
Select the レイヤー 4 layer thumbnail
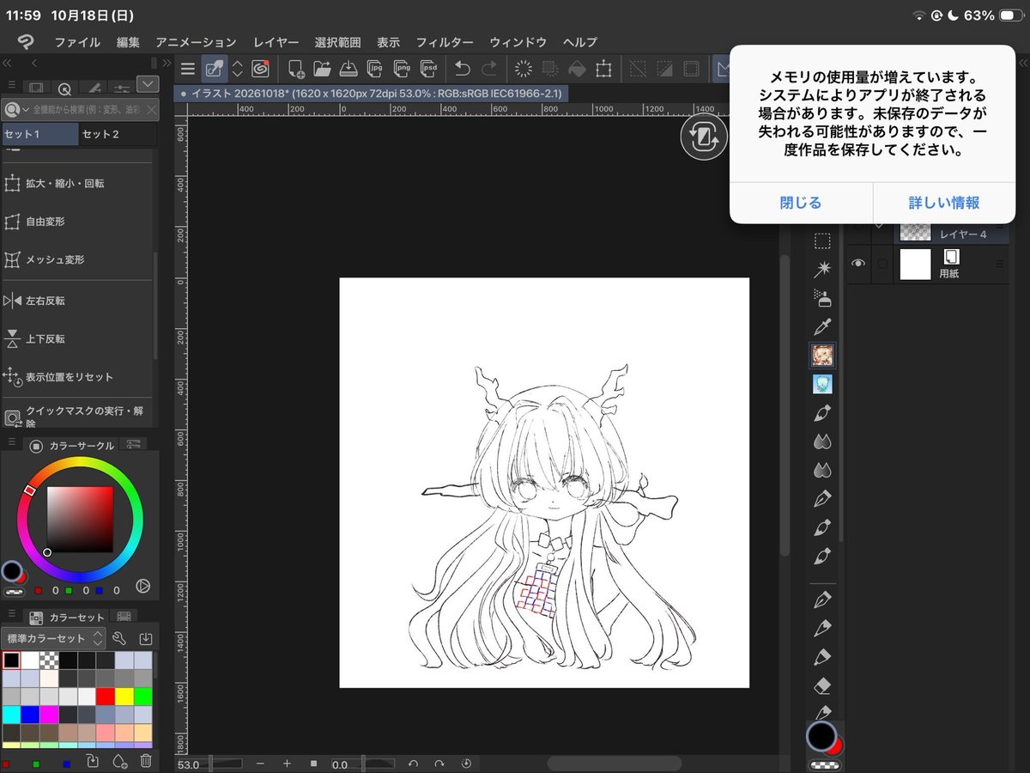pos(915,233)
